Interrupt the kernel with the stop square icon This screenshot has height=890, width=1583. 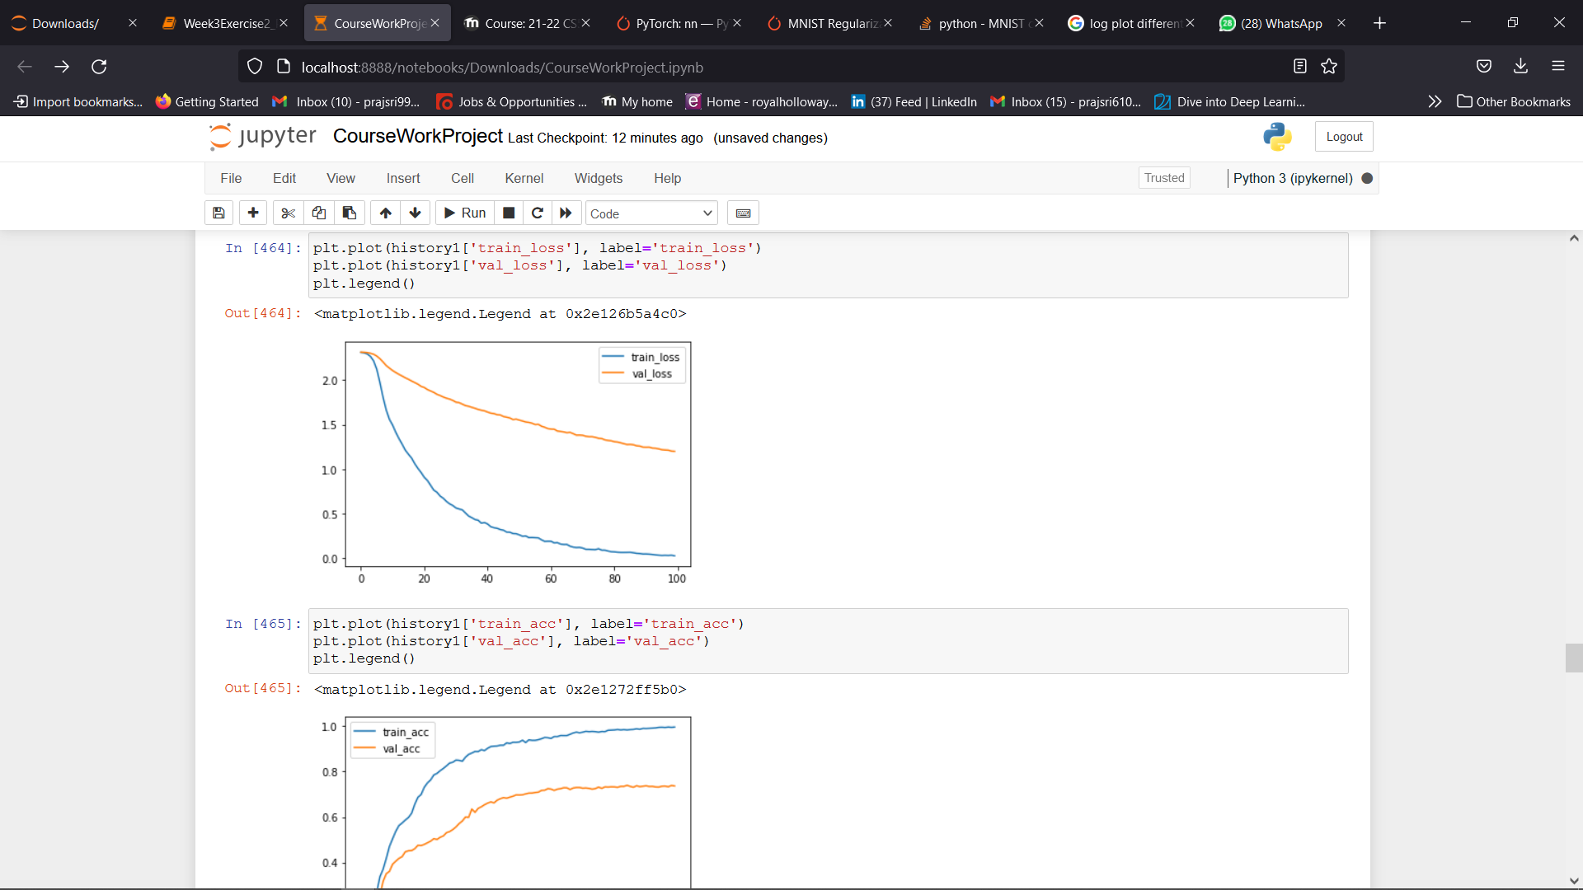tap(509, 213)
